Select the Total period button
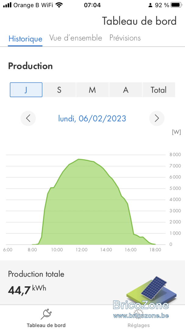 158,90
